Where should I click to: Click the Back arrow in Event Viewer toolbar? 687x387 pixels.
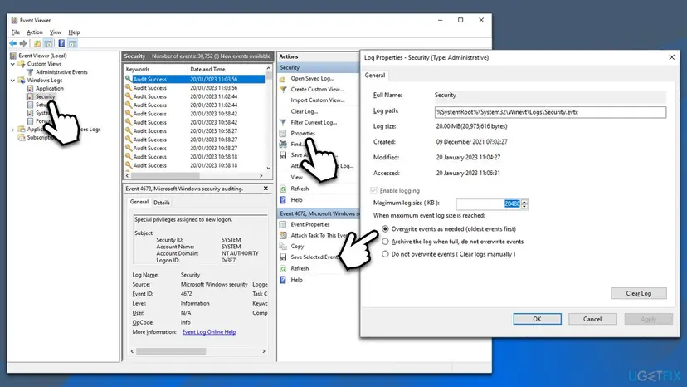tap(12, 43)
